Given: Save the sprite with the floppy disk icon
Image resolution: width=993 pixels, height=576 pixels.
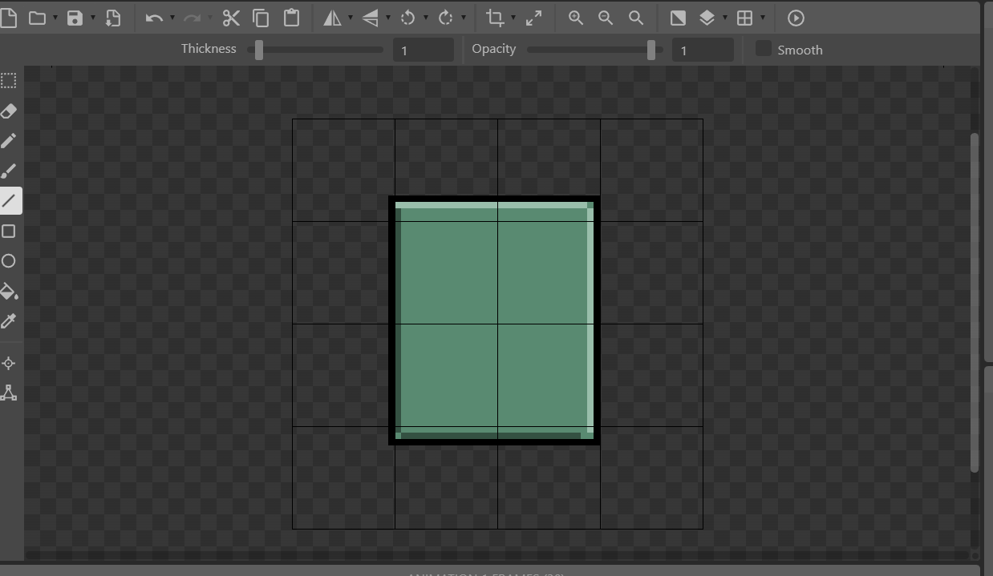Looking at the screenshot, I should point(75,18).
